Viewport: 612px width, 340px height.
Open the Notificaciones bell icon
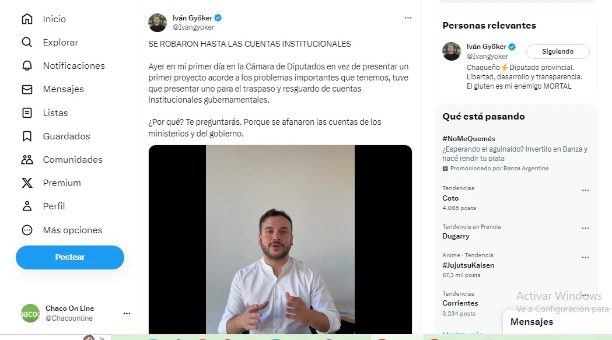point(27,65)
